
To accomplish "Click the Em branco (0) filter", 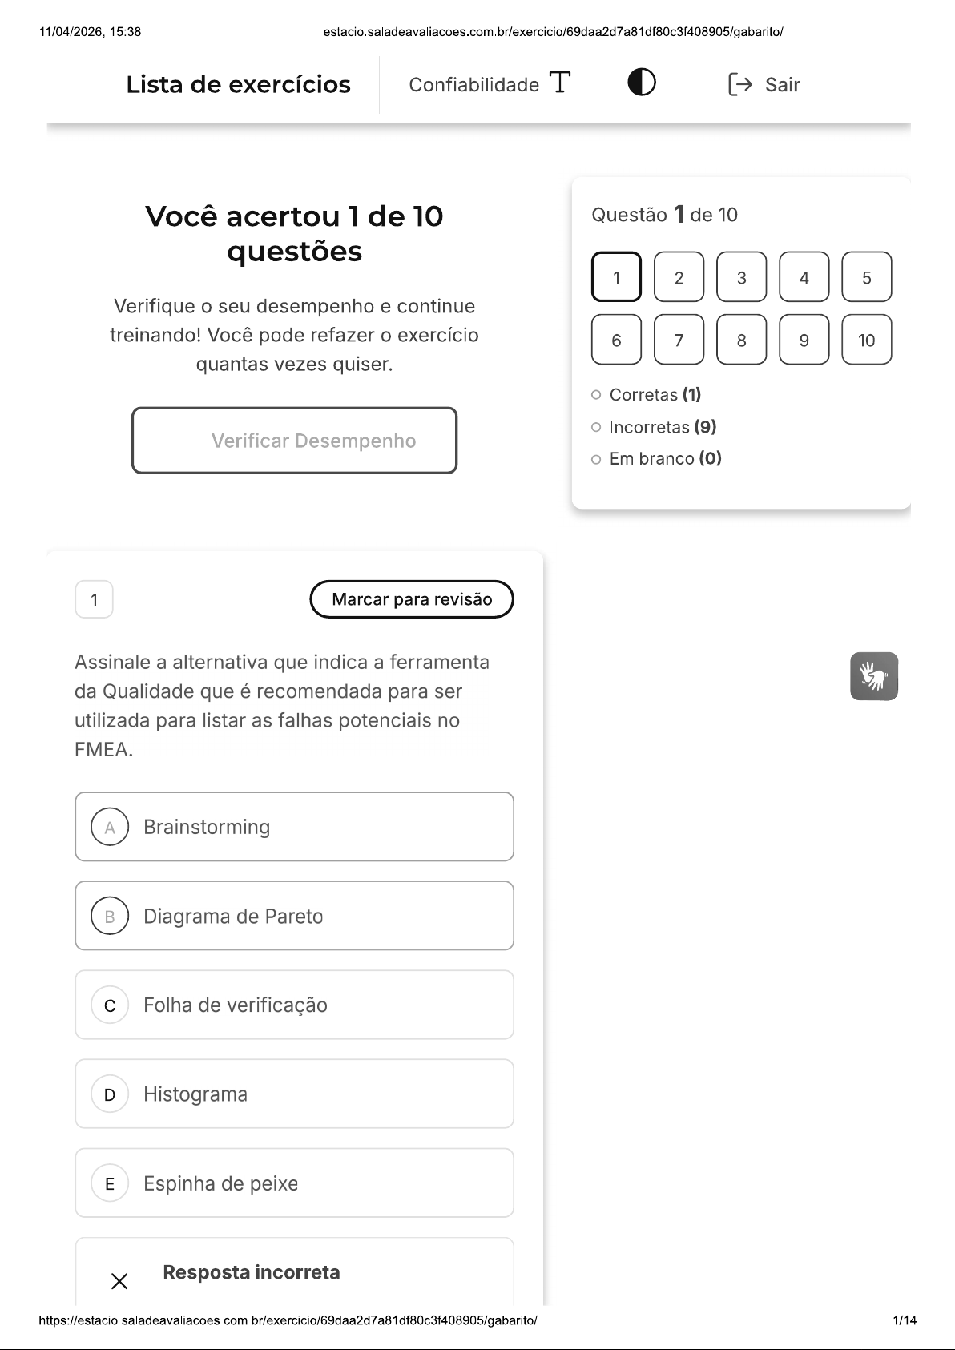I will tap(664, 459).
